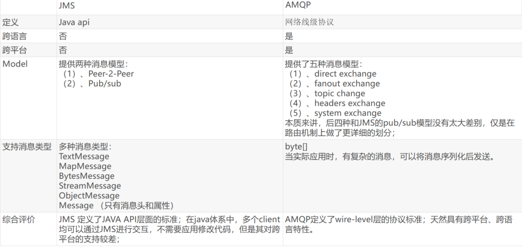Click the 均可以通过JMS进行交互 line
Image resolution: width=522 pixels, height=248 pixels.
(169, 229)
